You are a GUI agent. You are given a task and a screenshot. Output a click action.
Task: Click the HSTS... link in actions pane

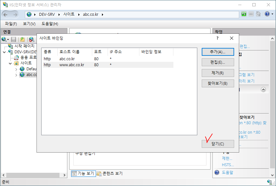(x=228, y=165)
